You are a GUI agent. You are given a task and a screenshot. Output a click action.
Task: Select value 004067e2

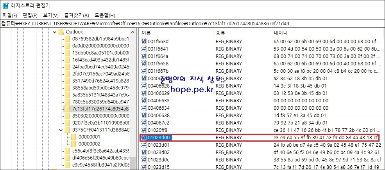[x=159, y=123]
